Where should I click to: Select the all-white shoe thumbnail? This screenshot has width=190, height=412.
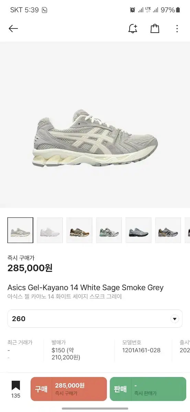click(x=50, y=230)
